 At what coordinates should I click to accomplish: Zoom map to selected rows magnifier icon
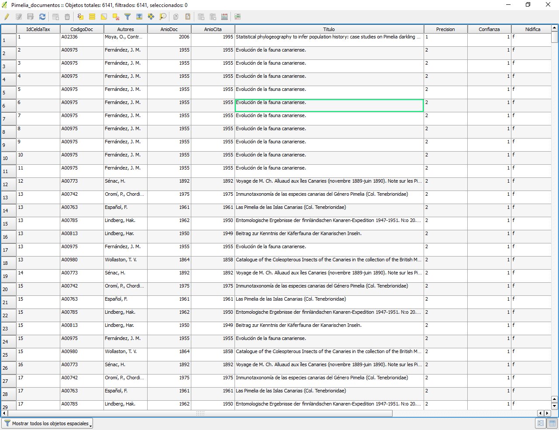[x=163, y=17]
